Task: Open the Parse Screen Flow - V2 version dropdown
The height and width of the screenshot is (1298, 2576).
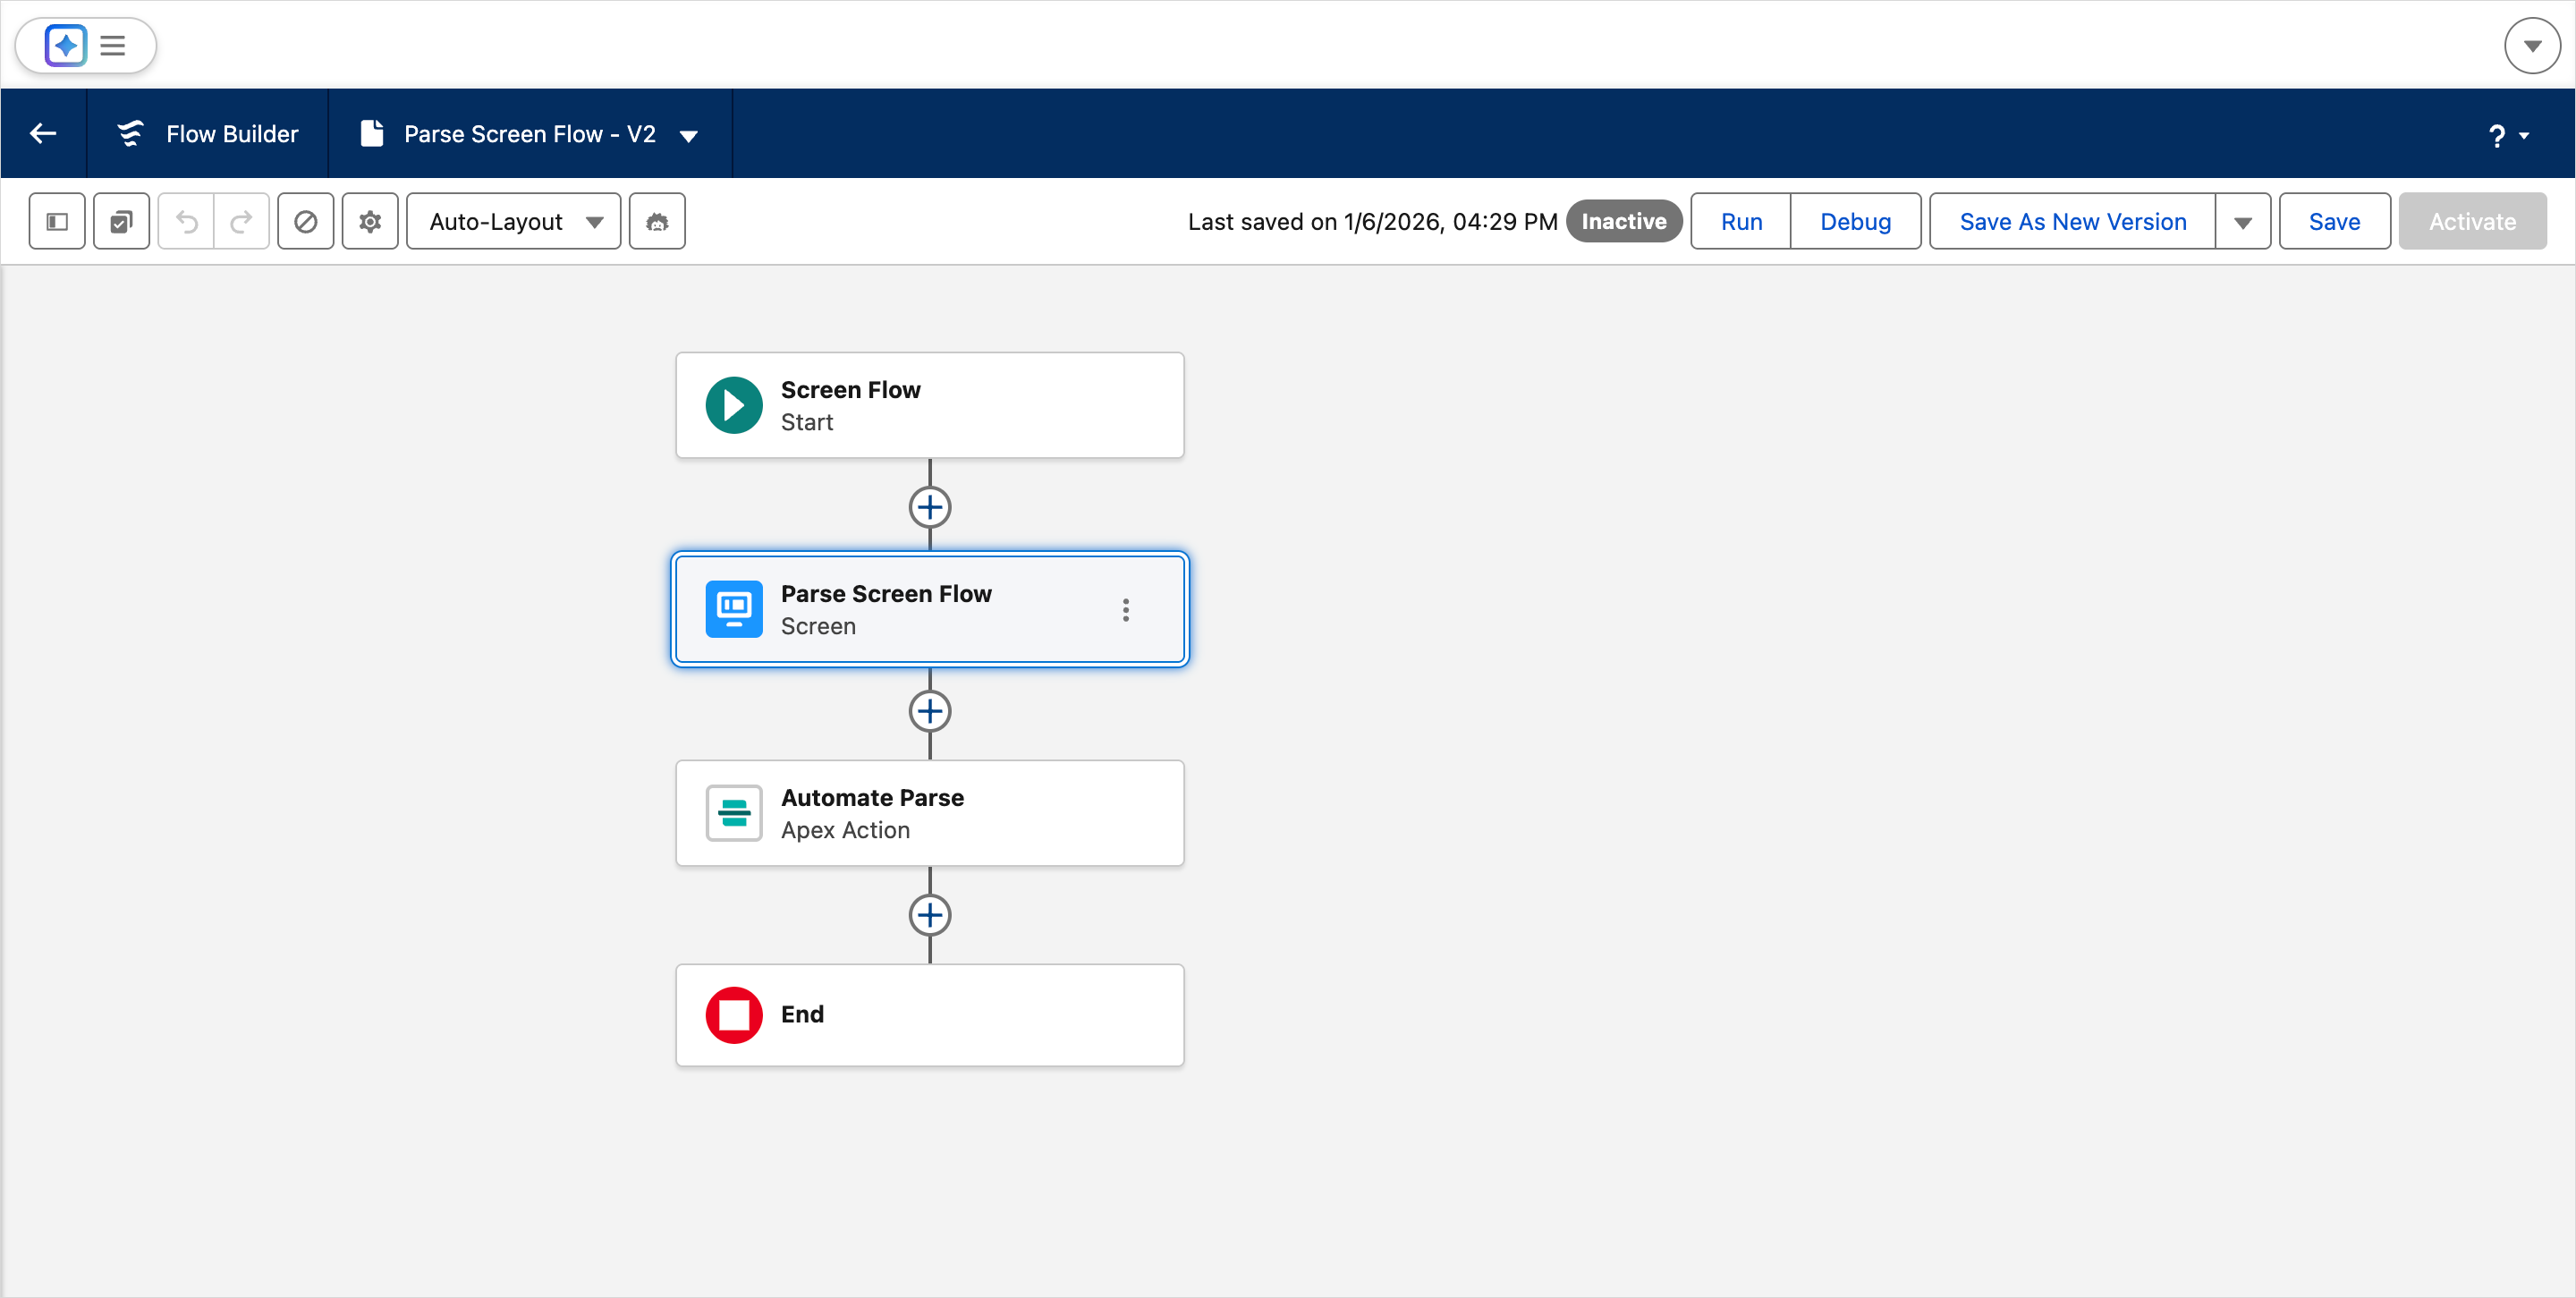Action: pyautogui.click(x=689, y=135)
